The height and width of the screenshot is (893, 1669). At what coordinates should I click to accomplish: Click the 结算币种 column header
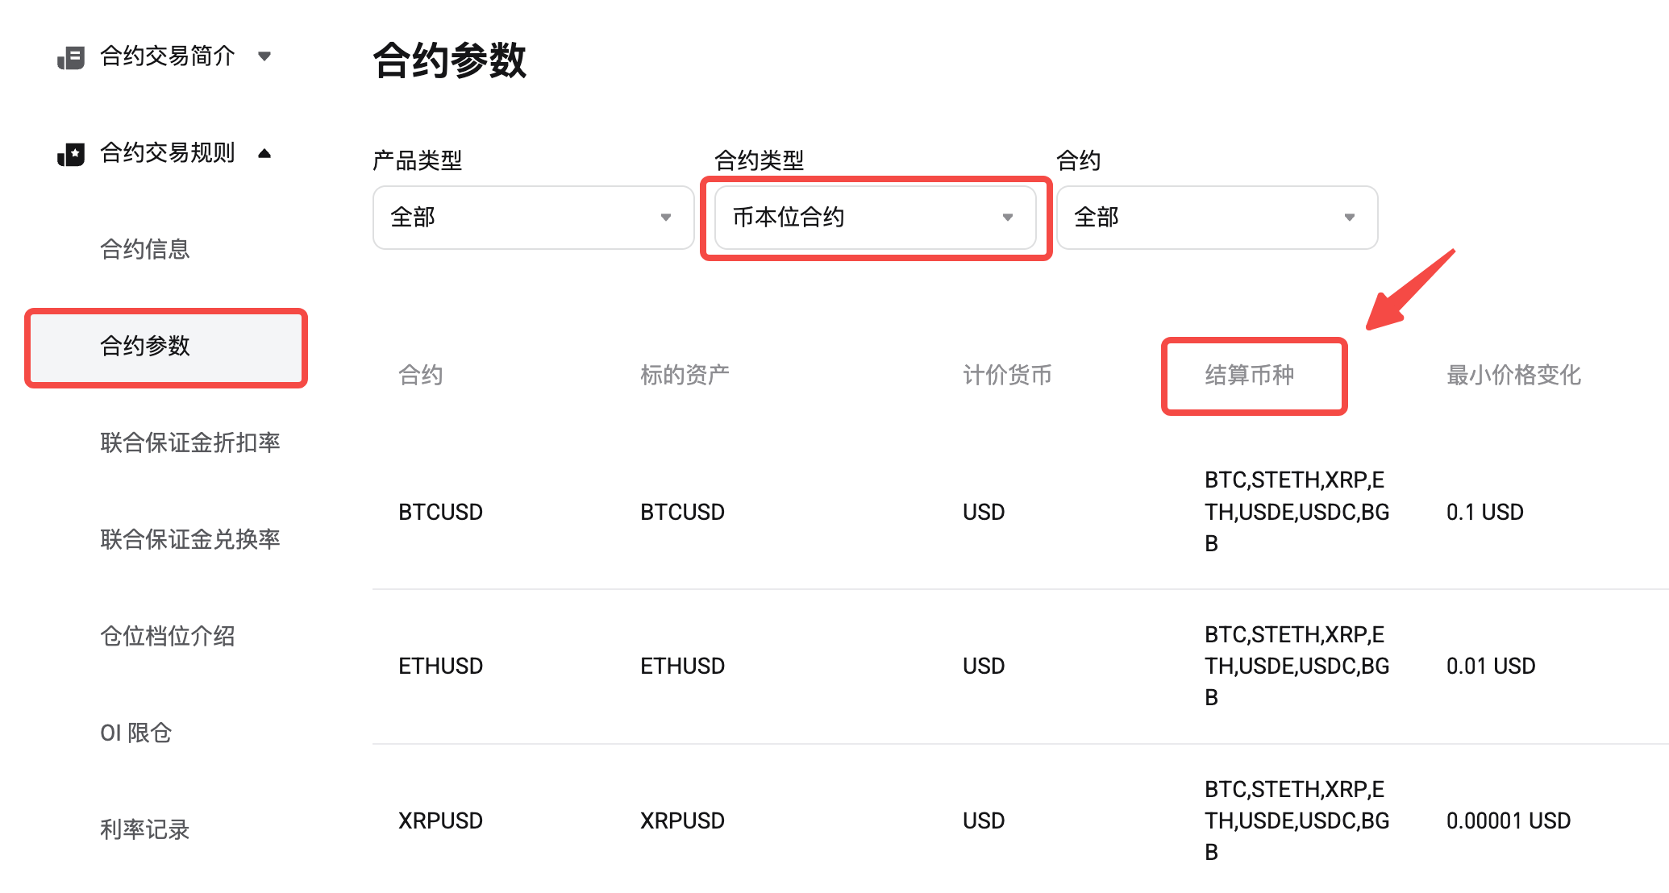(1248, 375)
